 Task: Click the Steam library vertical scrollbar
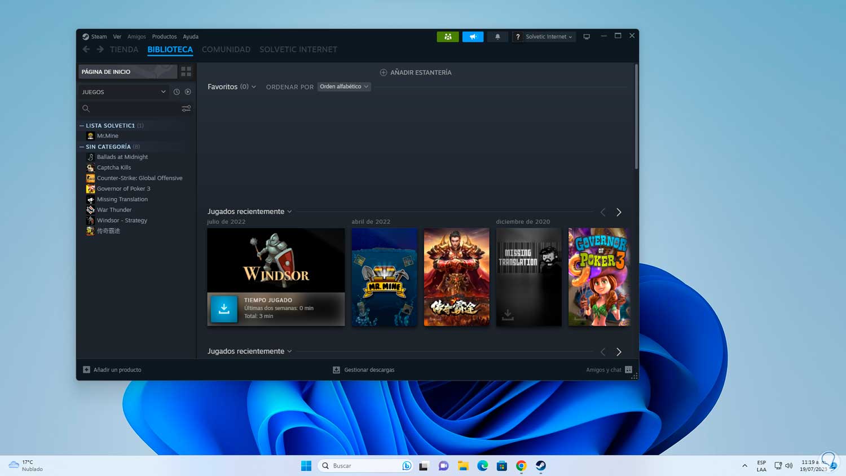[x=636, y=116]
